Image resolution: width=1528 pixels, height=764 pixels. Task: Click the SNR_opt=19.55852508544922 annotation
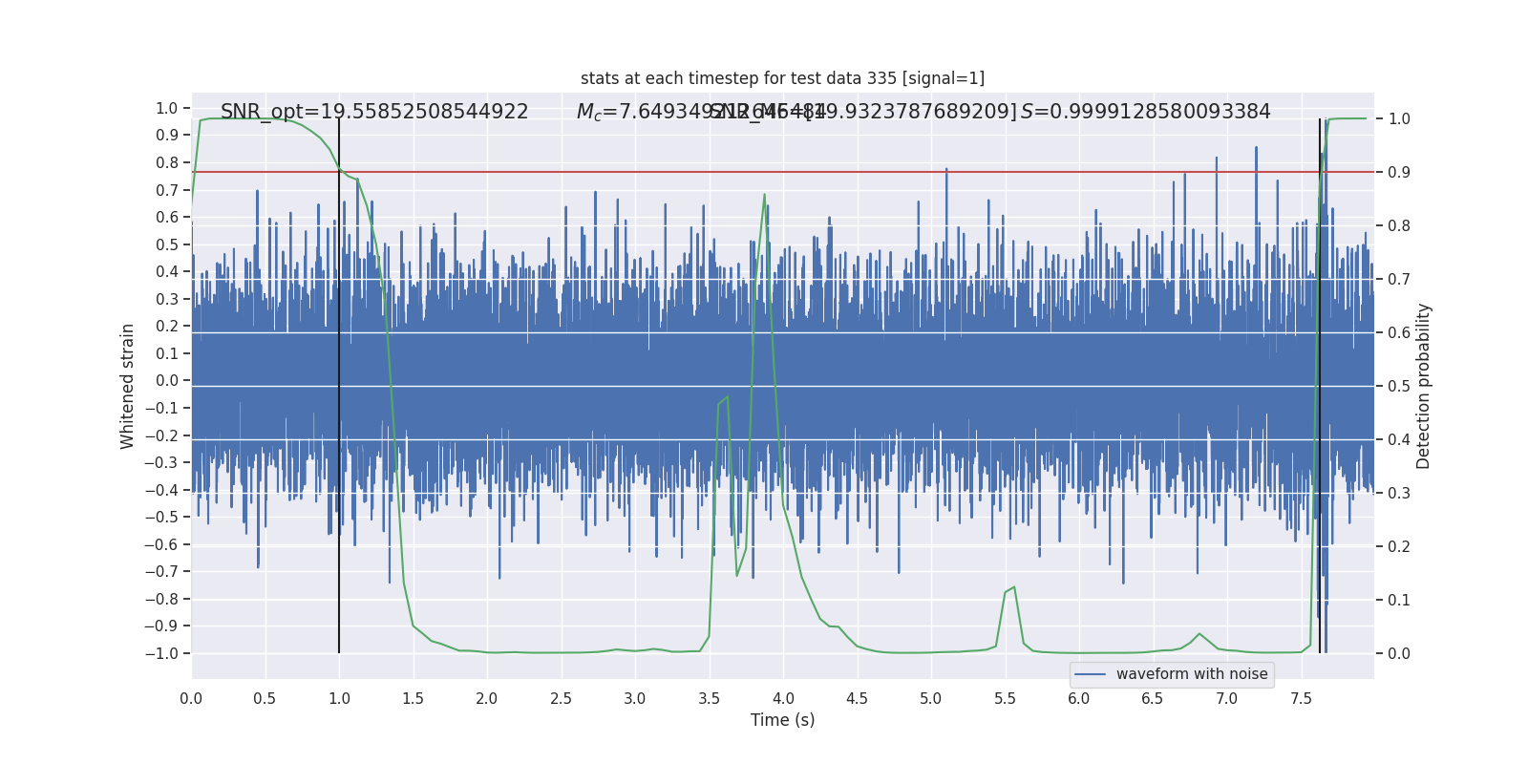pyautogui.click(x=374, y=112)
